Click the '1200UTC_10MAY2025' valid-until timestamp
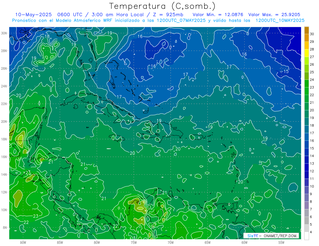 pos(280,20)
